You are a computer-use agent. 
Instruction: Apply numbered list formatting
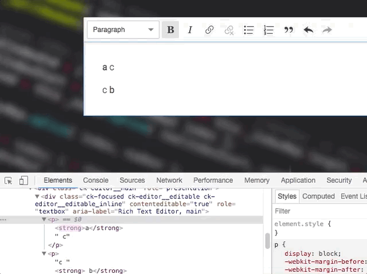[269, 30]
